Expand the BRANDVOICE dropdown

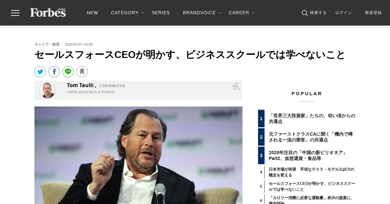pos(202,13)
